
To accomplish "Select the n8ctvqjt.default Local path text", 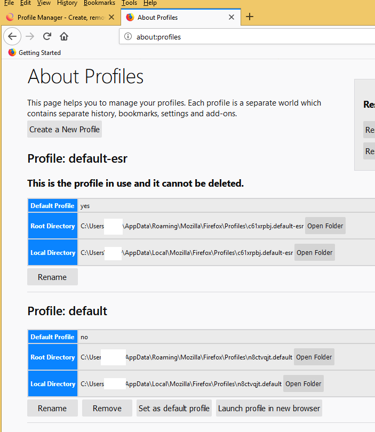I will coord(181,383).
